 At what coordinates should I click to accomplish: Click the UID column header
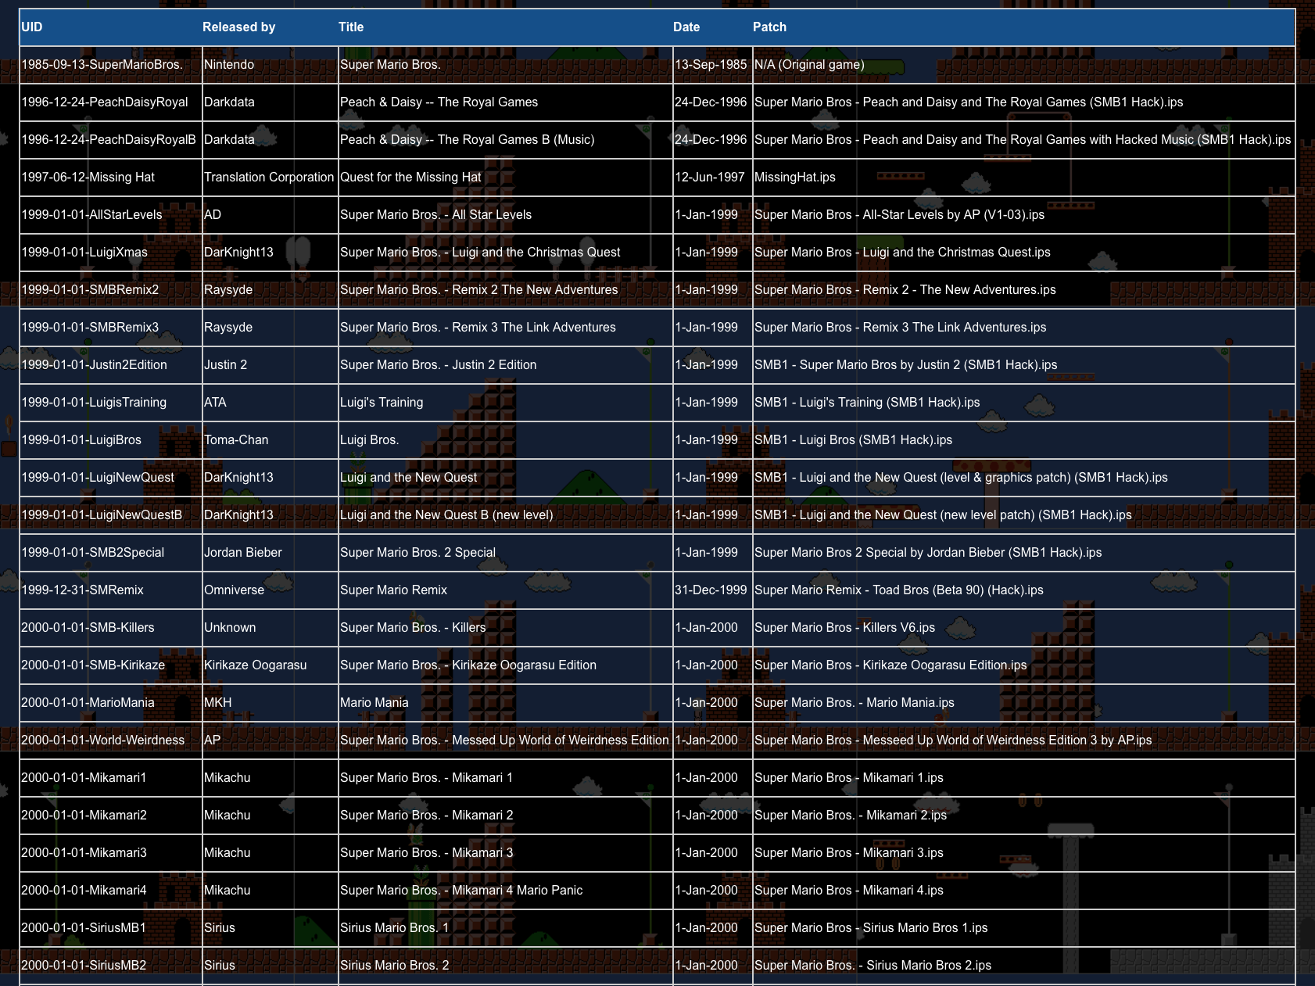pos(110,27)
